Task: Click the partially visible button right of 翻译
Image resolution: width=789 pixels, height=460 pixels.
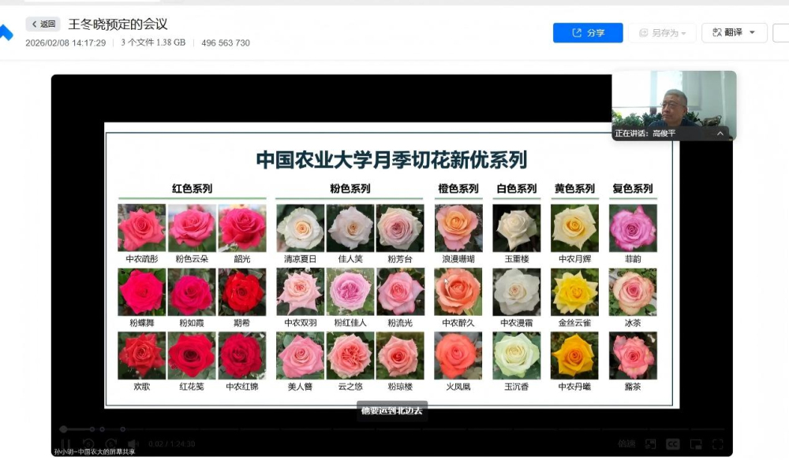Action: [781, 33]
